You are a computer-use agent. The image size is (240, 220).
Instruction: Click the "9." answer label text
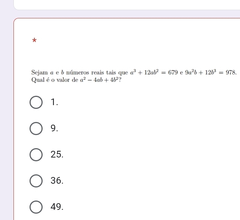click(x=56, y=128)
